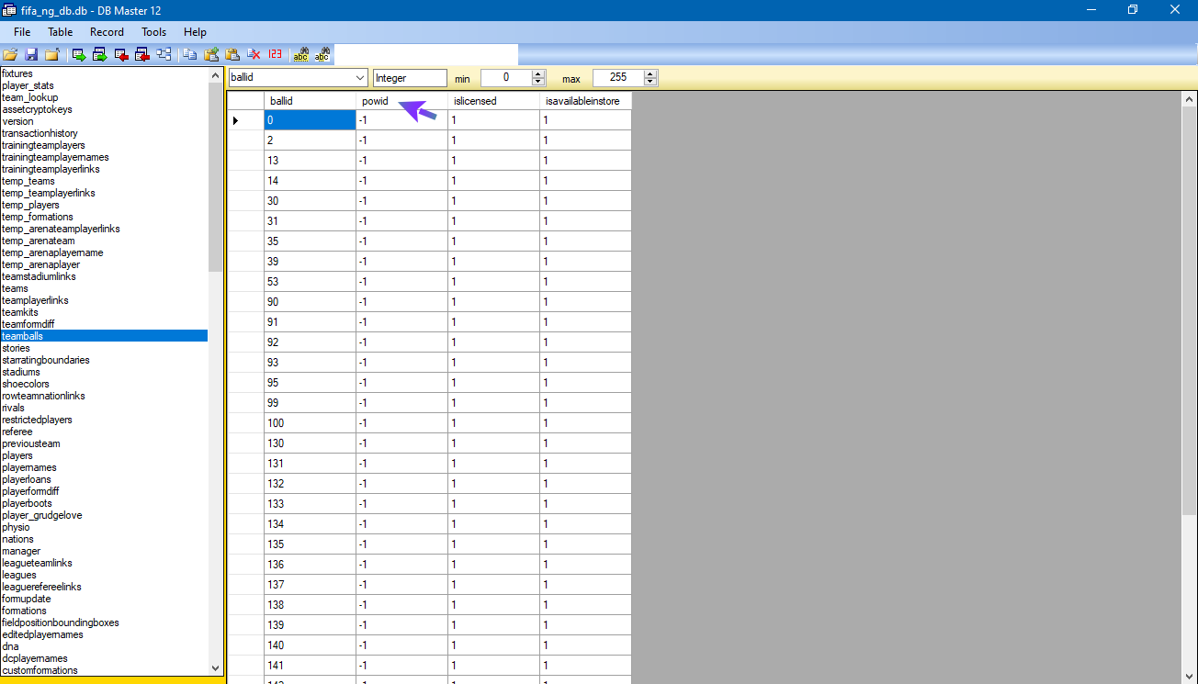This screenshot has height=684, width=1198.
Task: Select the fixtures table in list
Action: pyautogui.click(x=104, y=73)
